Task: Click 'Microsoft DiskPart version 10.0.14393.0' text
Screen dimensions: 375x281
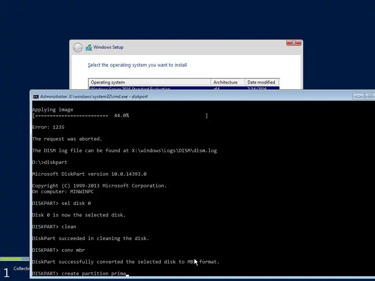Action: 89,174
